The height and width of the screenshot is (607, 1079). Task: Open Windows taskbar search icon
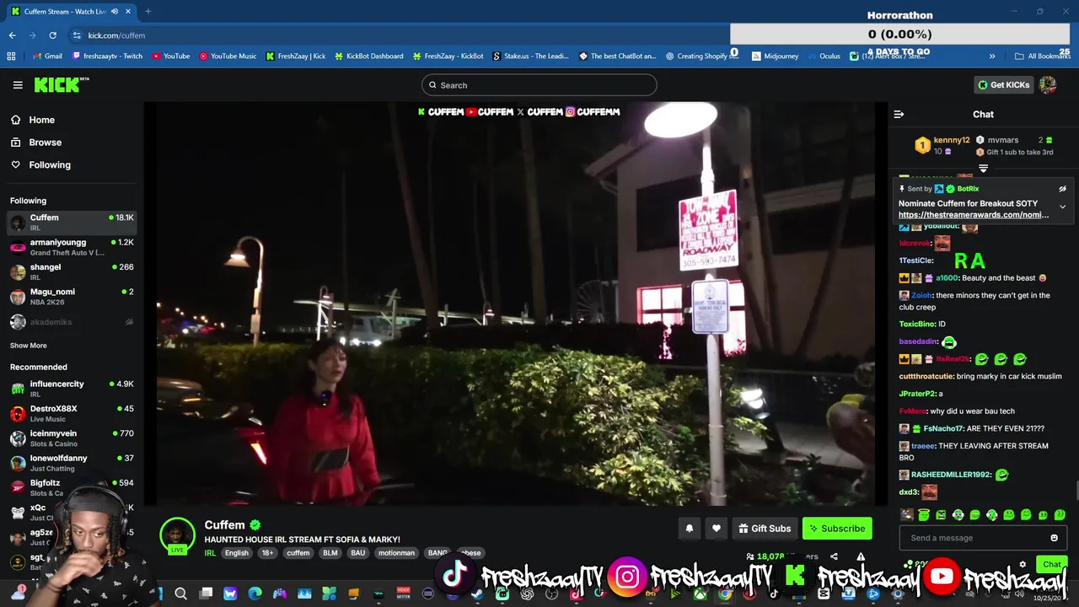180,594
